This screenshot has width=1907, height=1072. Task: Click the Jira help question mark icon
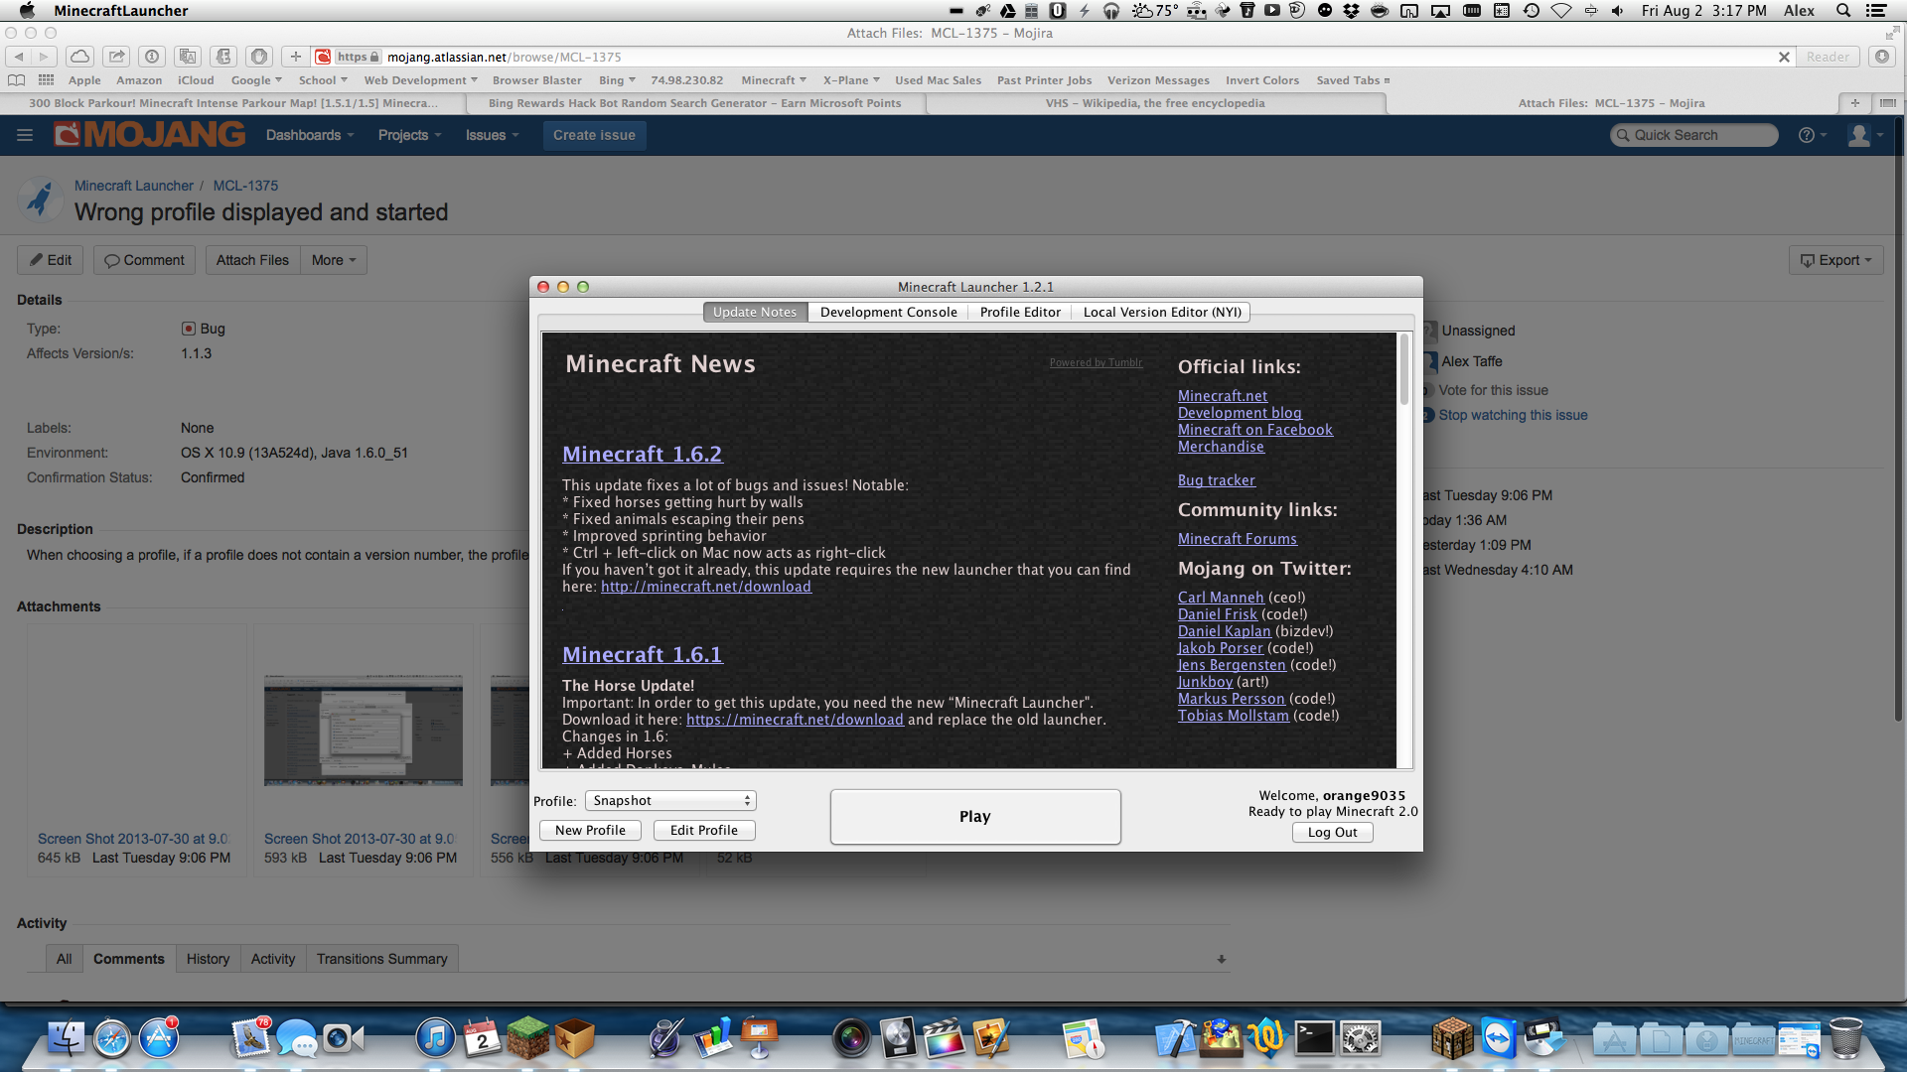point(1806,135)
